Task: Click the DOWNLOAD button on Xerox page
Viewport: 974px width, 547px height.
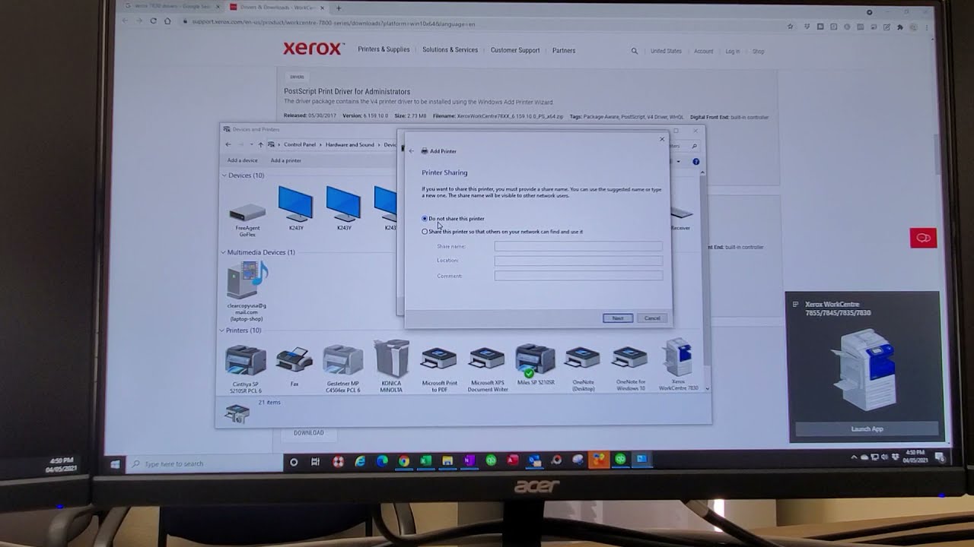Action: (309, 433)
